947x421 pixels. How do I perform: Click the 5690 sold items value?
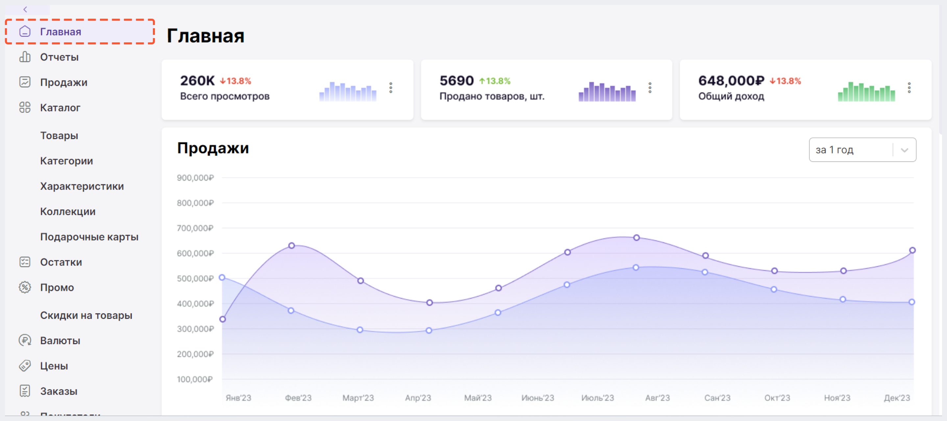point(457,81)
